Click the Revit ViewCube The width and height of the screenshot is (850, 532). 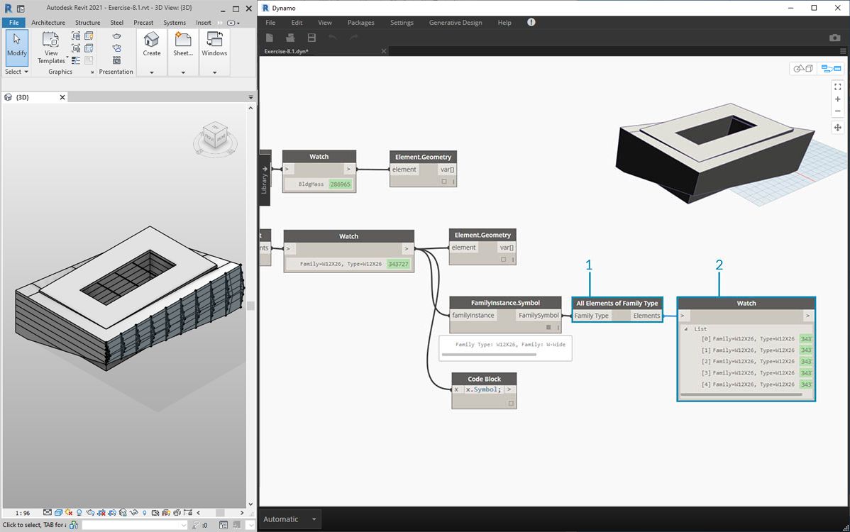coord(214,135)
